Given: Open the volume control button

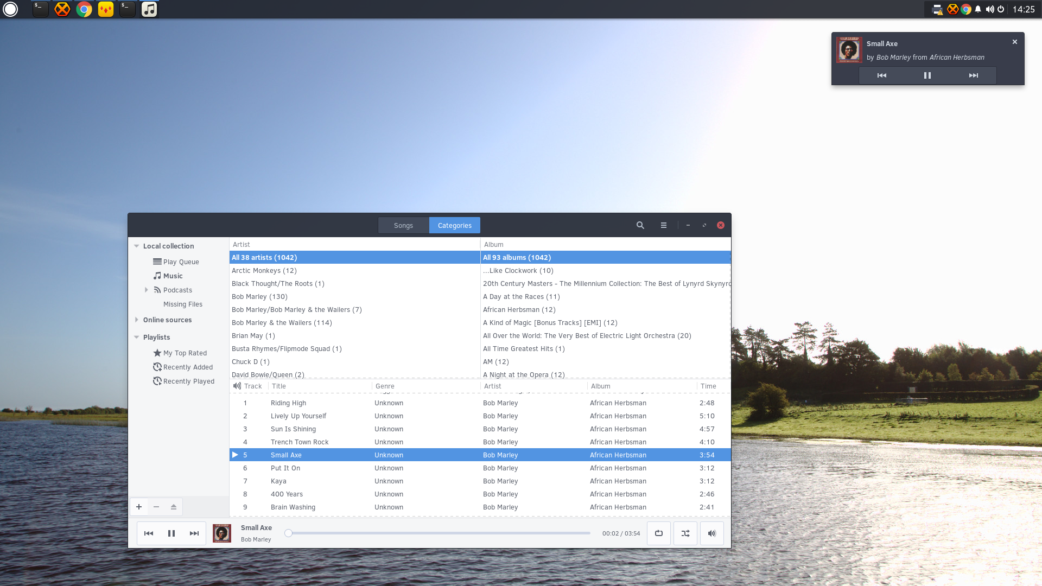Looking at the screenshot, I should tap(712, 533).
